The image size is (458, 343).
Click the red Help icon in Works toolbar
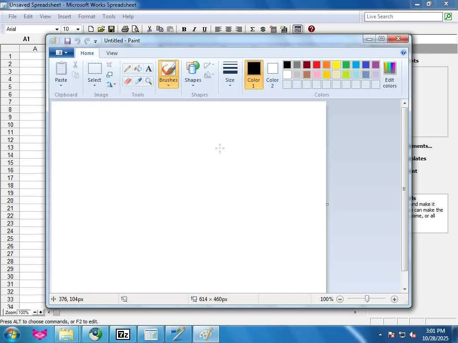(x=311, y=29)
